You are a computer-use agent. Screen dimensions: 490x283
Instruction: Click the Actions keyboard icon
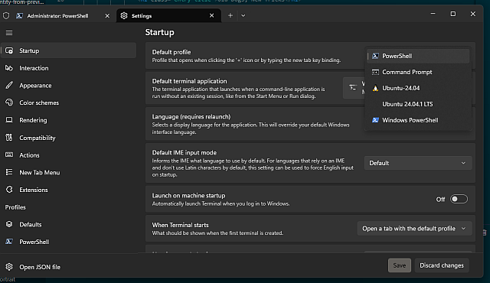9,155
